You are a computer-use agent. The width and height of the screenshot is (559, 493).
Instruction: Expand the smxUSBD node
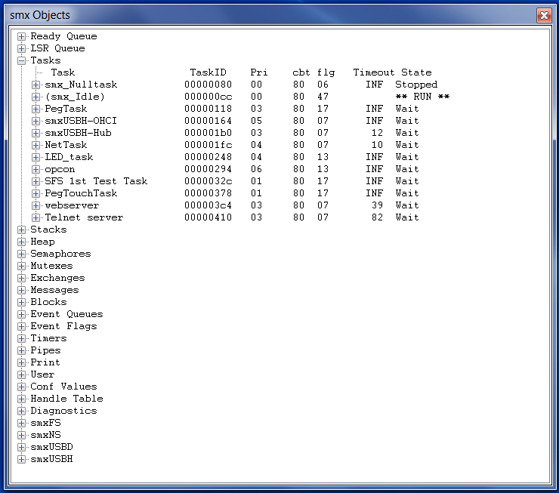[21, 447]
